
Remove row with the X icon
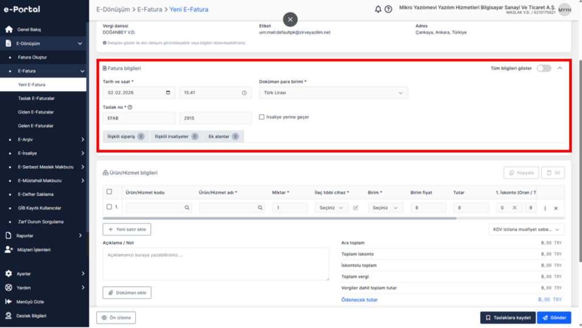click(x=556, y=208)
